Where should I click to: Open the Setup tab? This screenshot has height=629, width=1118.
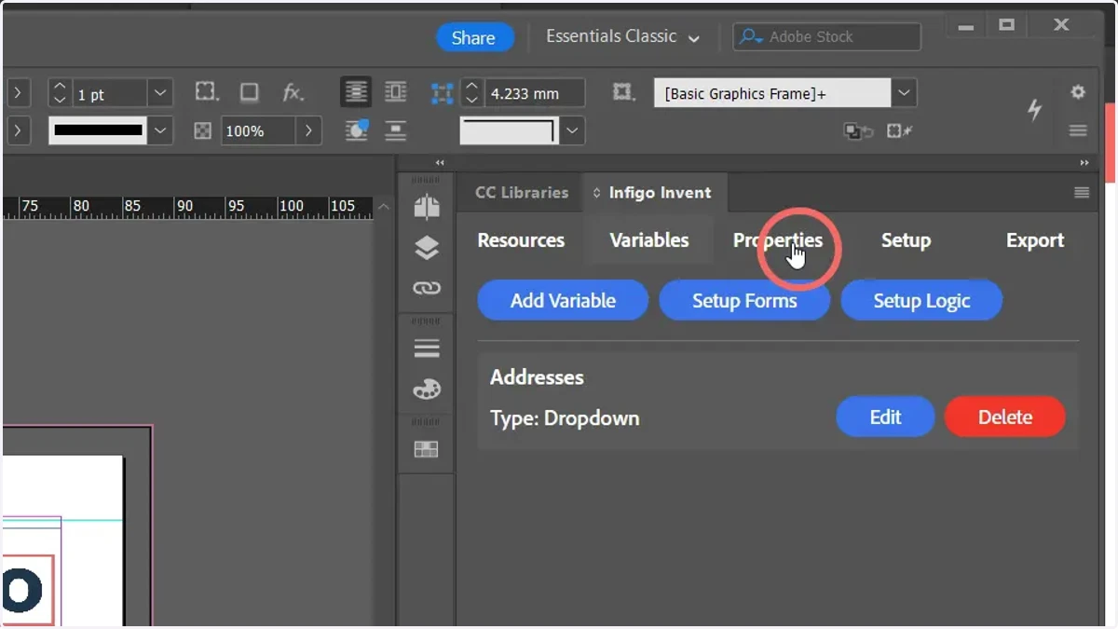coord(906,240)
